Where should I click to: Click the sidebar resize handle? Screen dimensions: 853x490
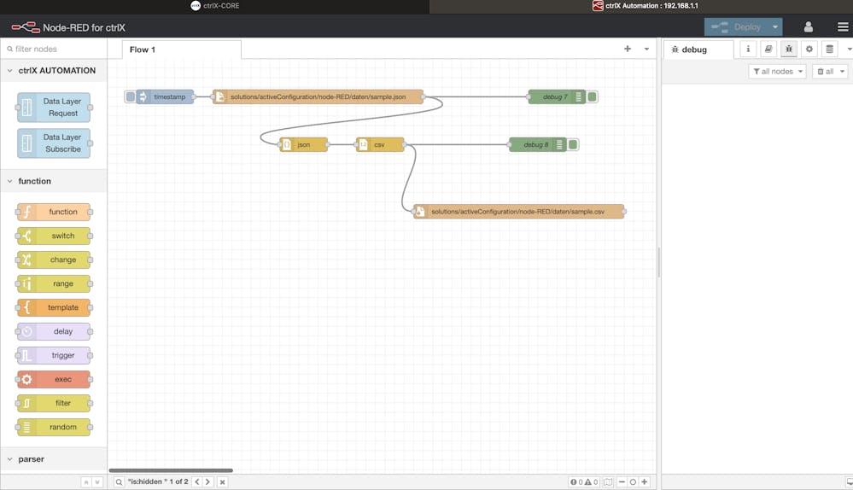coord(659,263)
